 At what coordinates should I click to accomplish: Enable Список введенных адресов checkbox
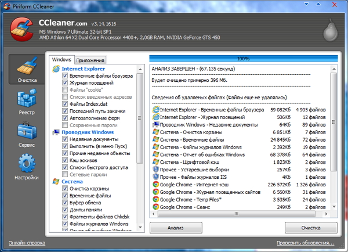pos(65,97)
